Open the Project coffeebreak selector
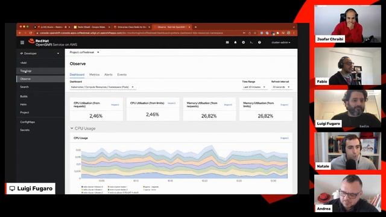 (x=84, y=52)
